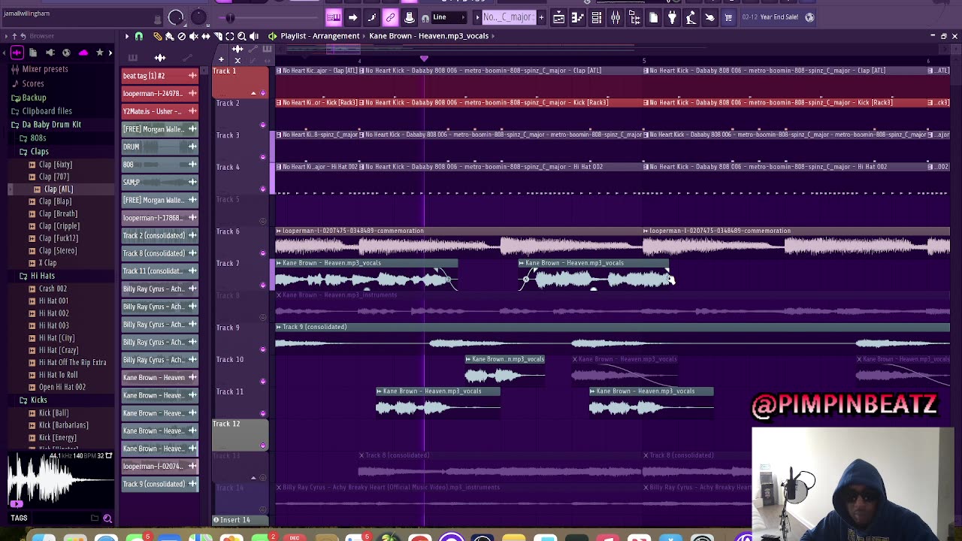962x541 pixels.
Task: Toggle the link (multilink) toolbar button
Action: pos(390,17)
